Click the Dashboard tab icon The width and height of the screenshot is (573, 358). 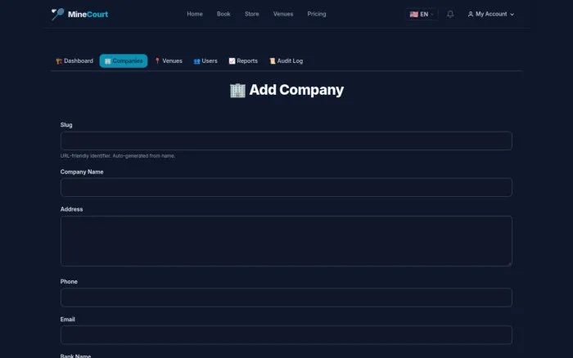click(x=59, y=61)
